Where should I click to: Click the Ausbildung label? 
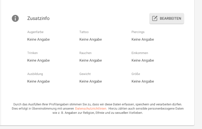35,74
